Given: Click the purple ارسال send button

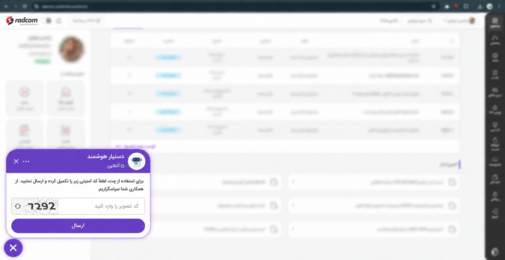Looking at the screenshot, I should [78, 226].
